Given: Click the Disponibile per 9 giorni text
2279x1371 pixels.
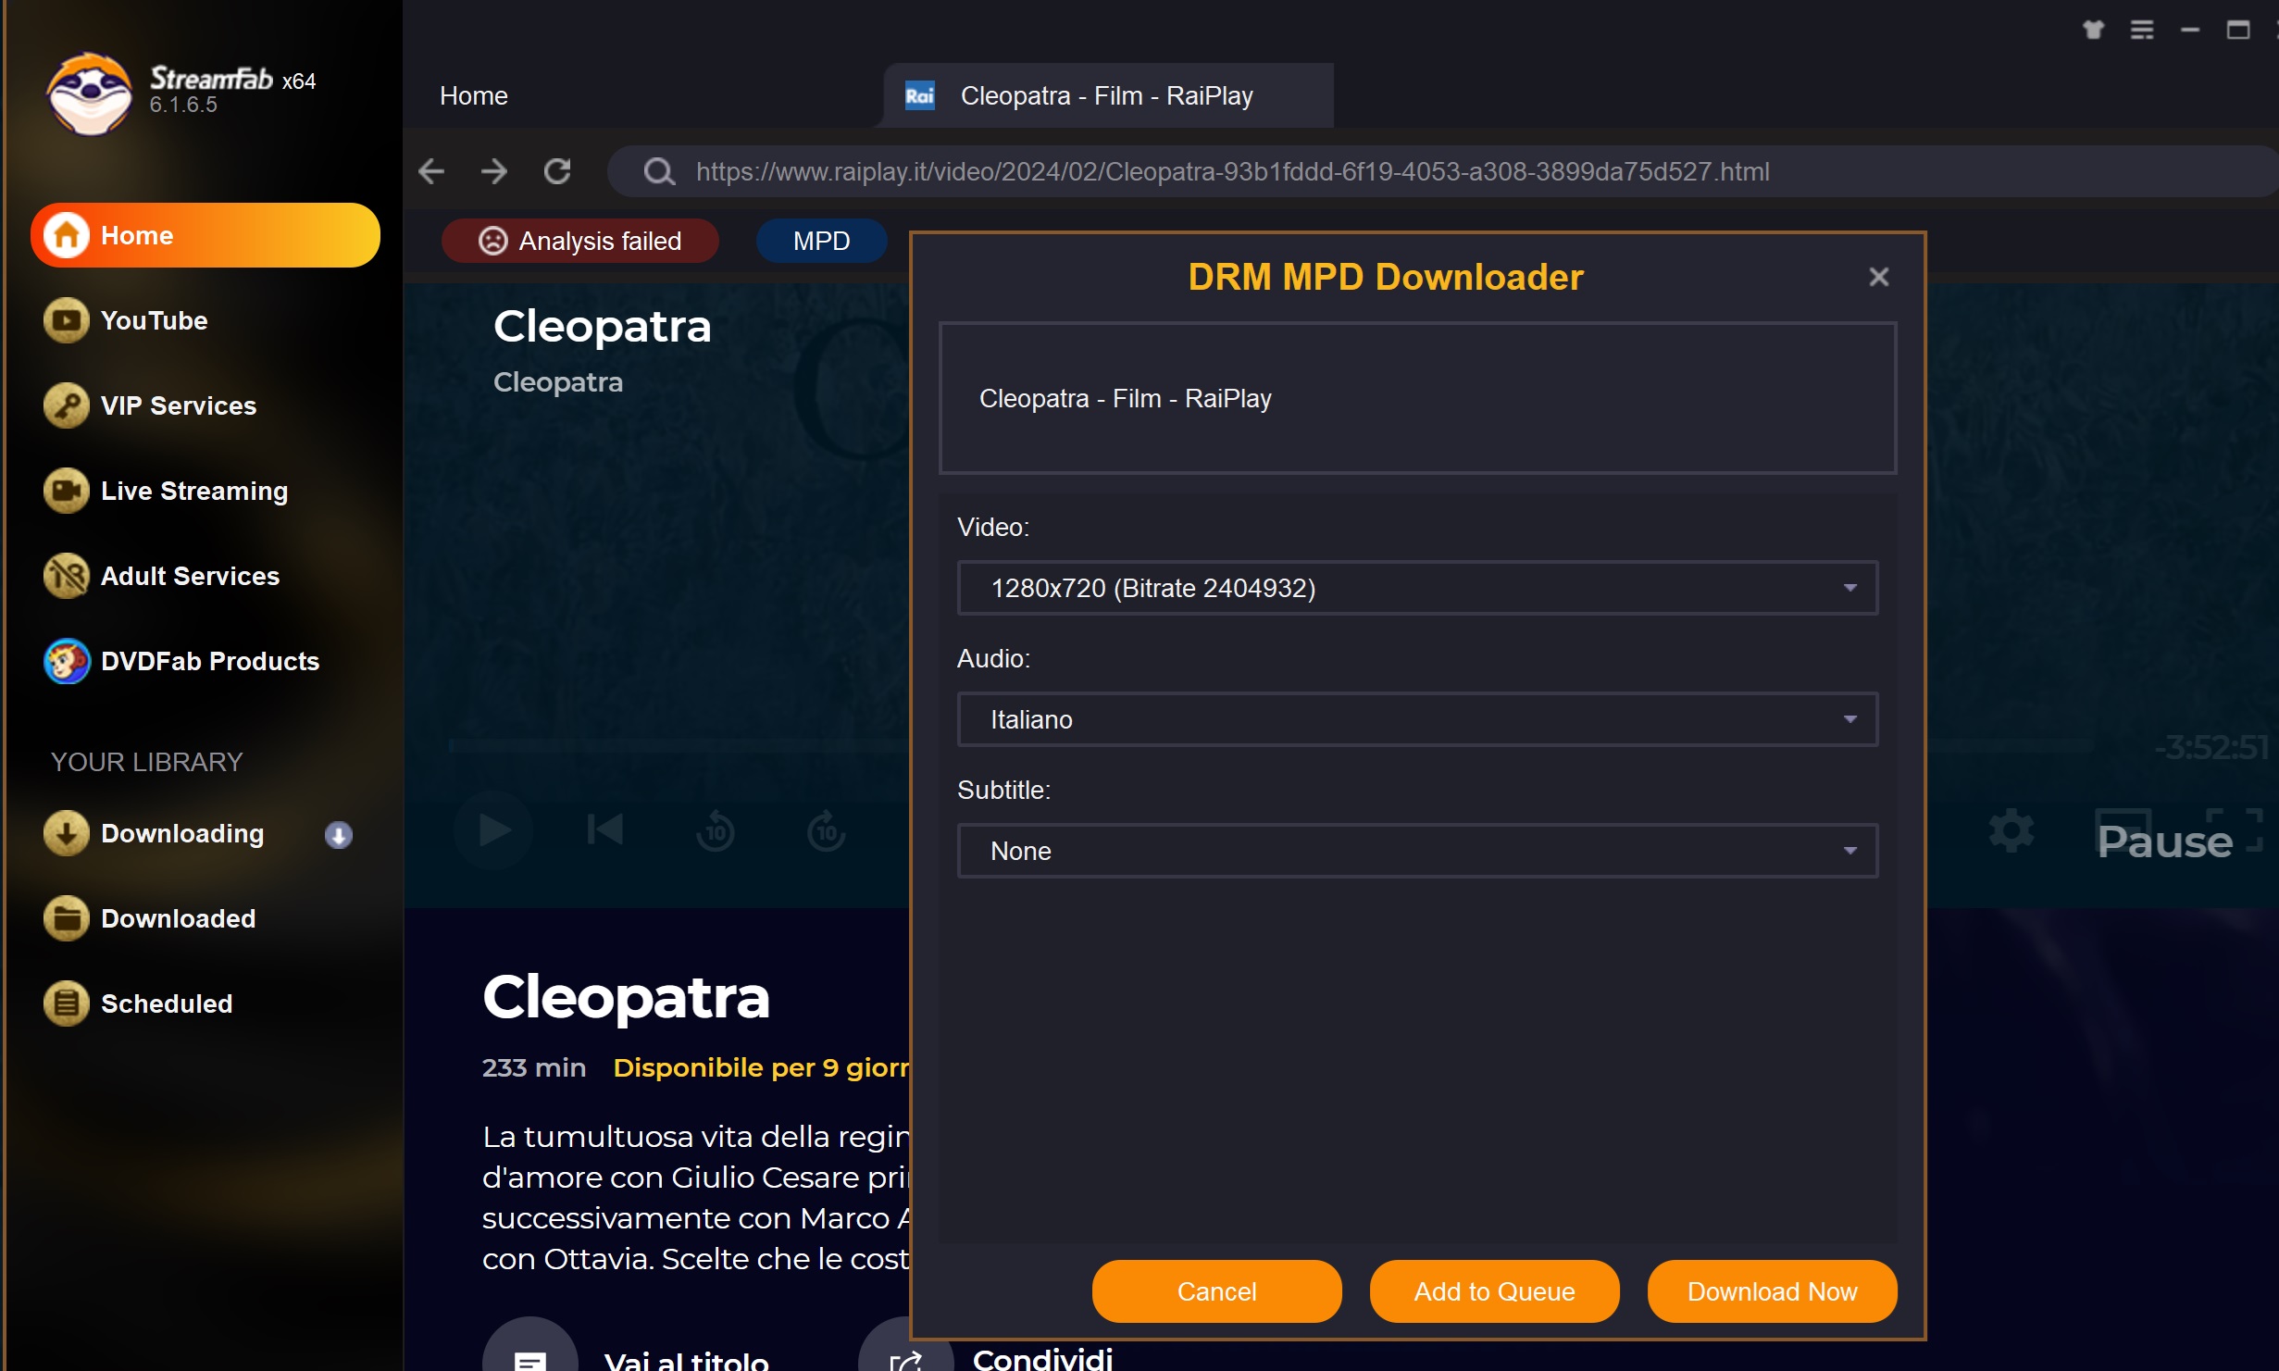Looking at the screenshot, I should (761, 1067).
